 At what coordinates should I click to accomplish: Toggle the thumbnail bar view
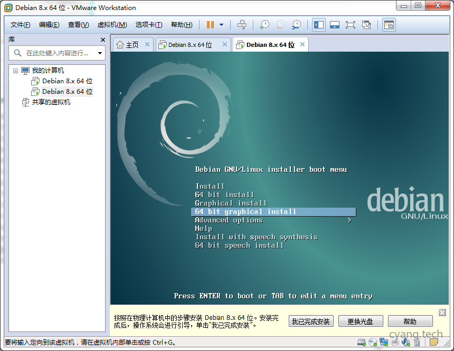(x=334, y=25)
